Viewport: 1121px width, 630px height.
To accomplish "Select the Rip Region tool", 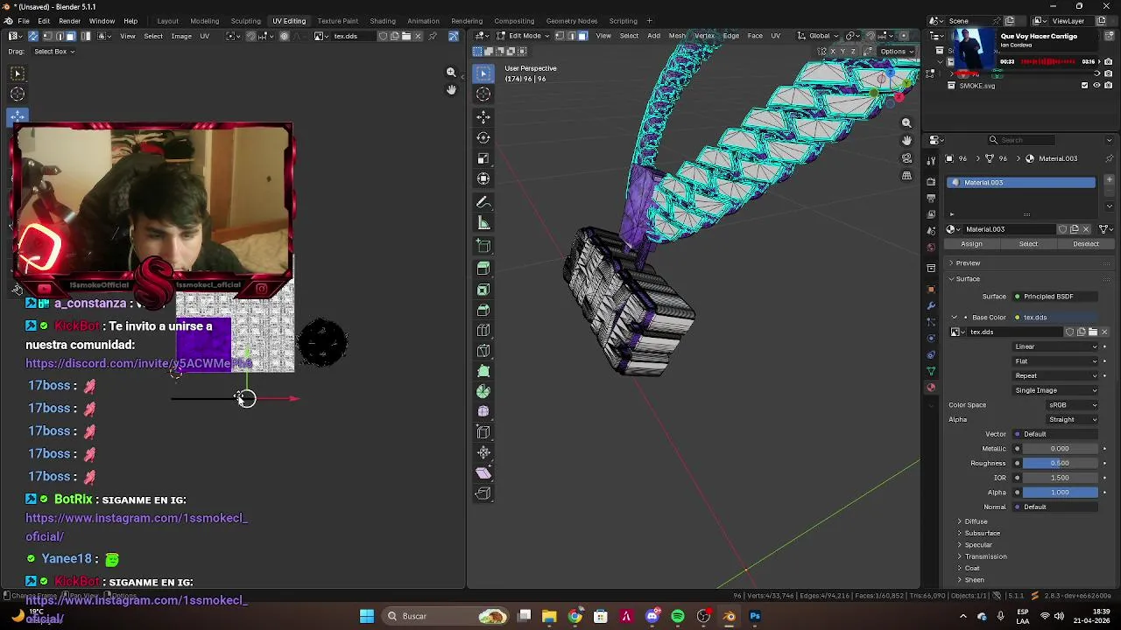I will [x=483, y=493].
